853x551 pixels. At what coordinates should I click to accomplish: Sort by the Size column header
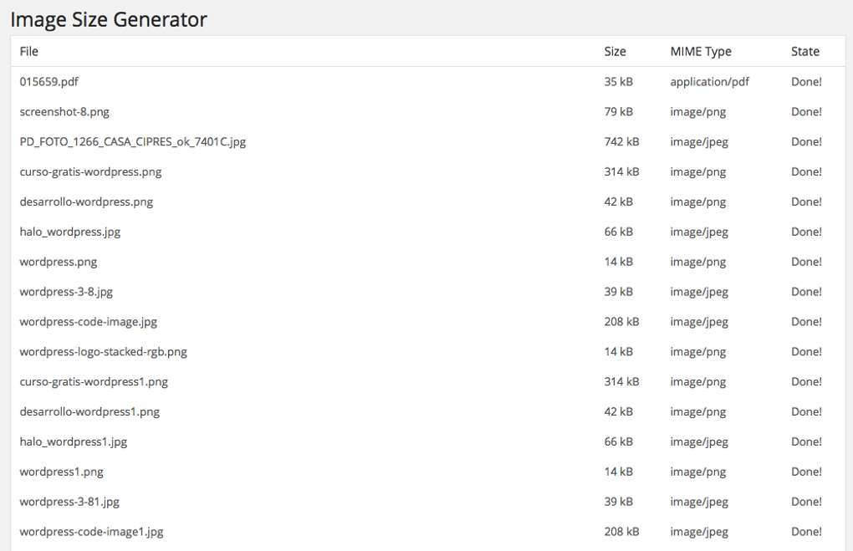pos(615,51)
